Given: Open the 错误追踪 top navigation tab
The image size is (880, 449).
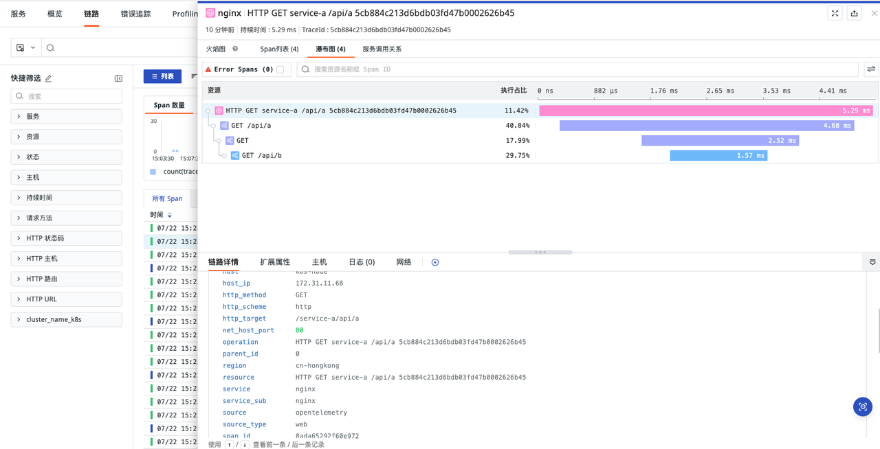Looking at the screenshot, I should coord(135,14).
